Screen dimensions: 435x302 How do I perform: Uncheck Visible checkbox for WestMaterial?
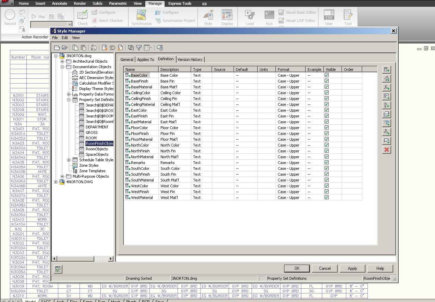click(327, 197)
